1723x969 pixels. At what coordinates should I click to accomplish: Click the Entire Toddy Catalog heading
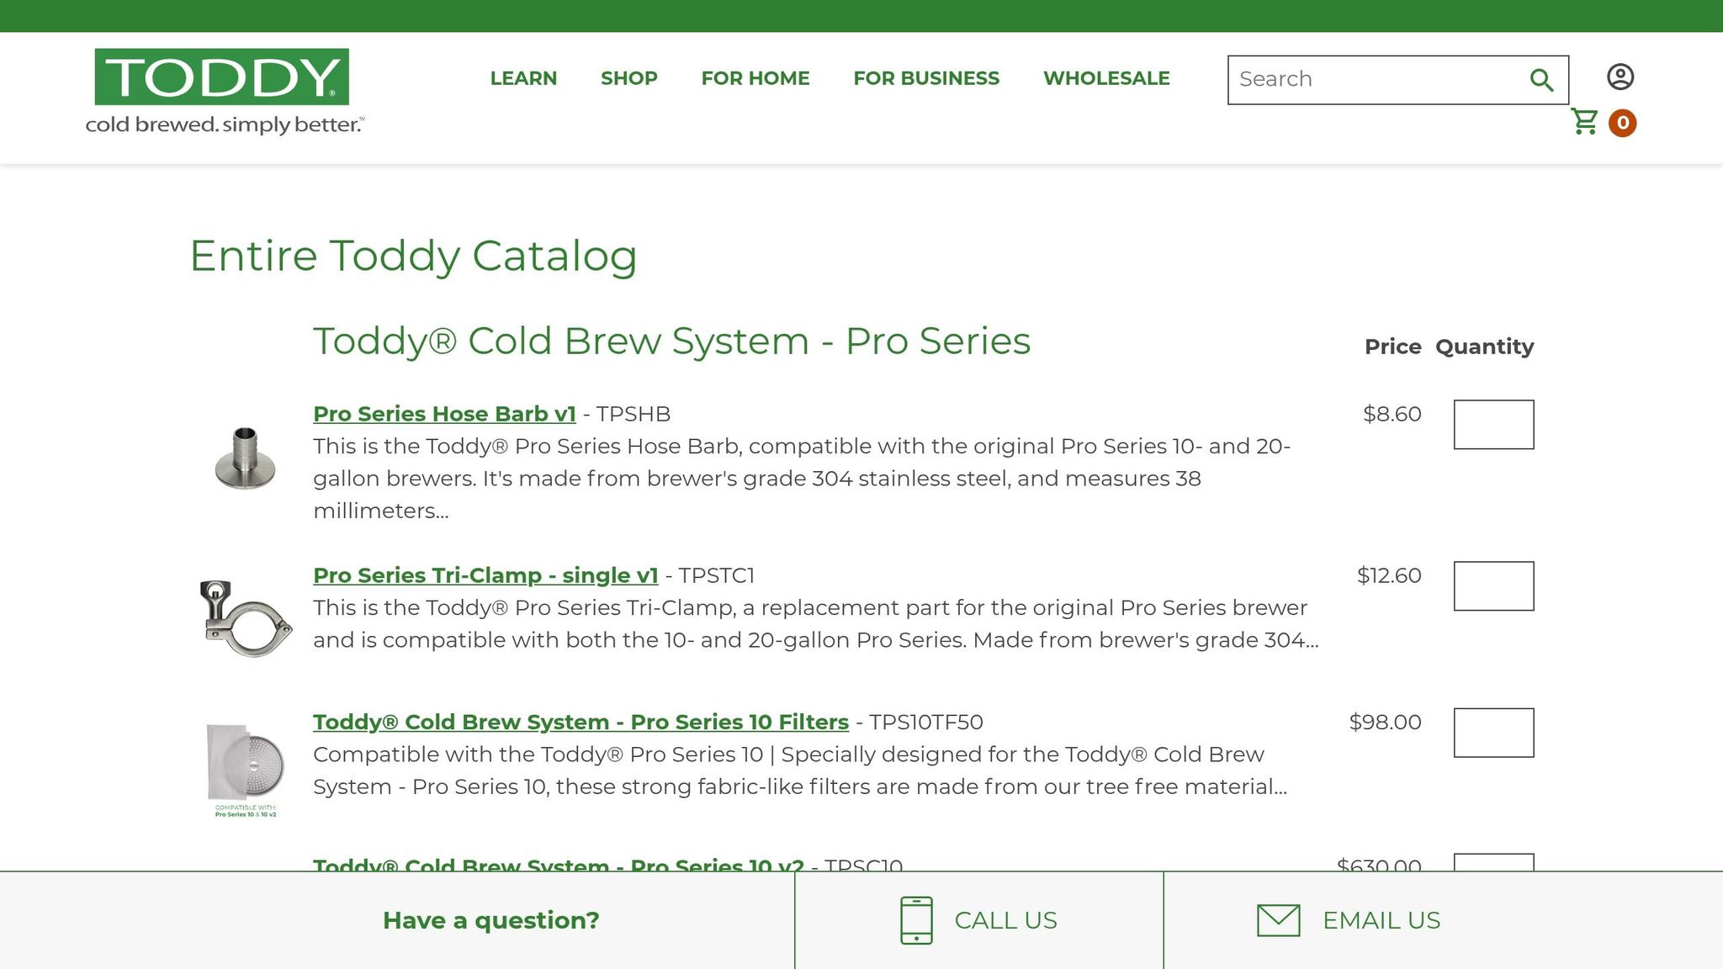coord(413,256)
